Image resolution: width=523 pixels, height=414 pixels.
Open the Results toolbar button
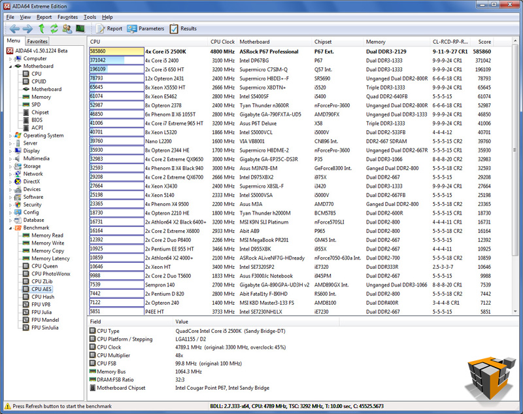[183, 29]
